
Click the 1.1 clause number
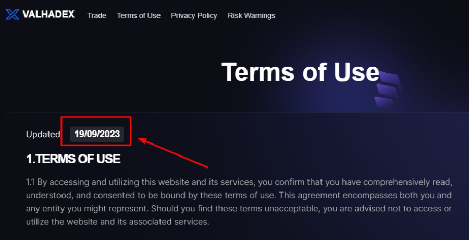point(31,182)
